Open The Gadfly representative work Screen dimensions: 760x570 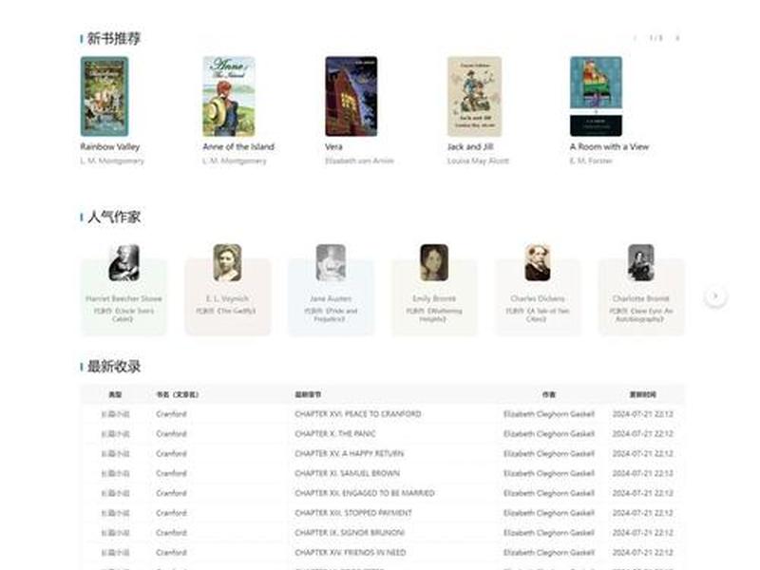(226, 311)
